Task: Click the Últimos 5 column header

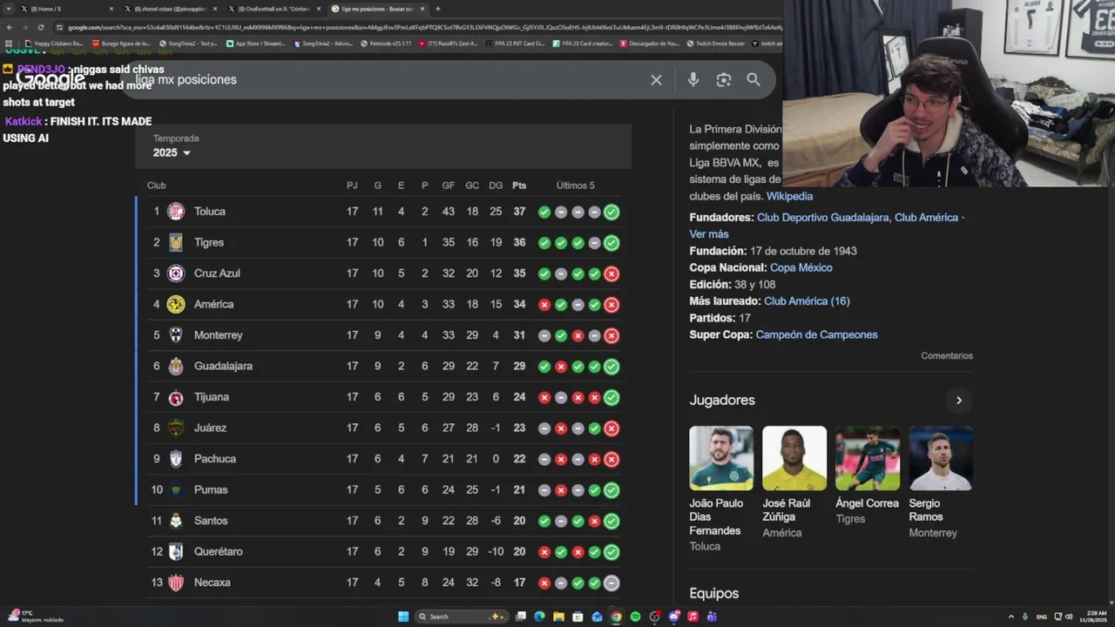Action: [576, 185]
